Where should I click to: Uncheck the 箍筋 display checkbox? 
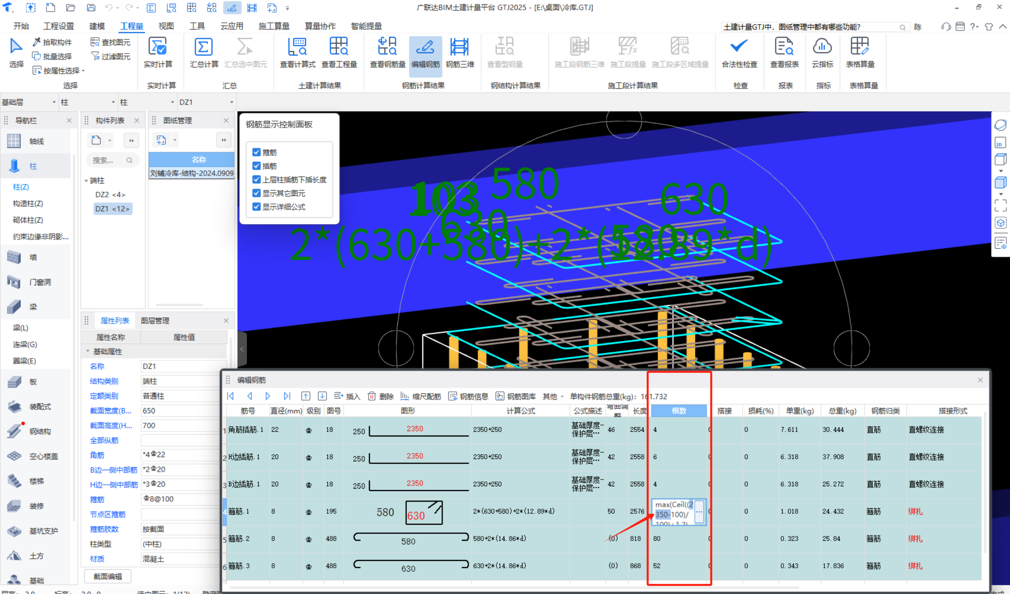pyautogui.click(x=257, y=152)
